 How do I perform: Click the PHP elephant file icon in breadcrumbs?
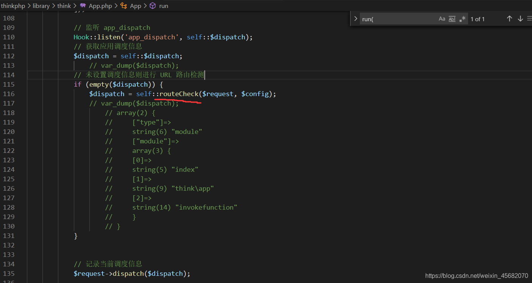83,6
